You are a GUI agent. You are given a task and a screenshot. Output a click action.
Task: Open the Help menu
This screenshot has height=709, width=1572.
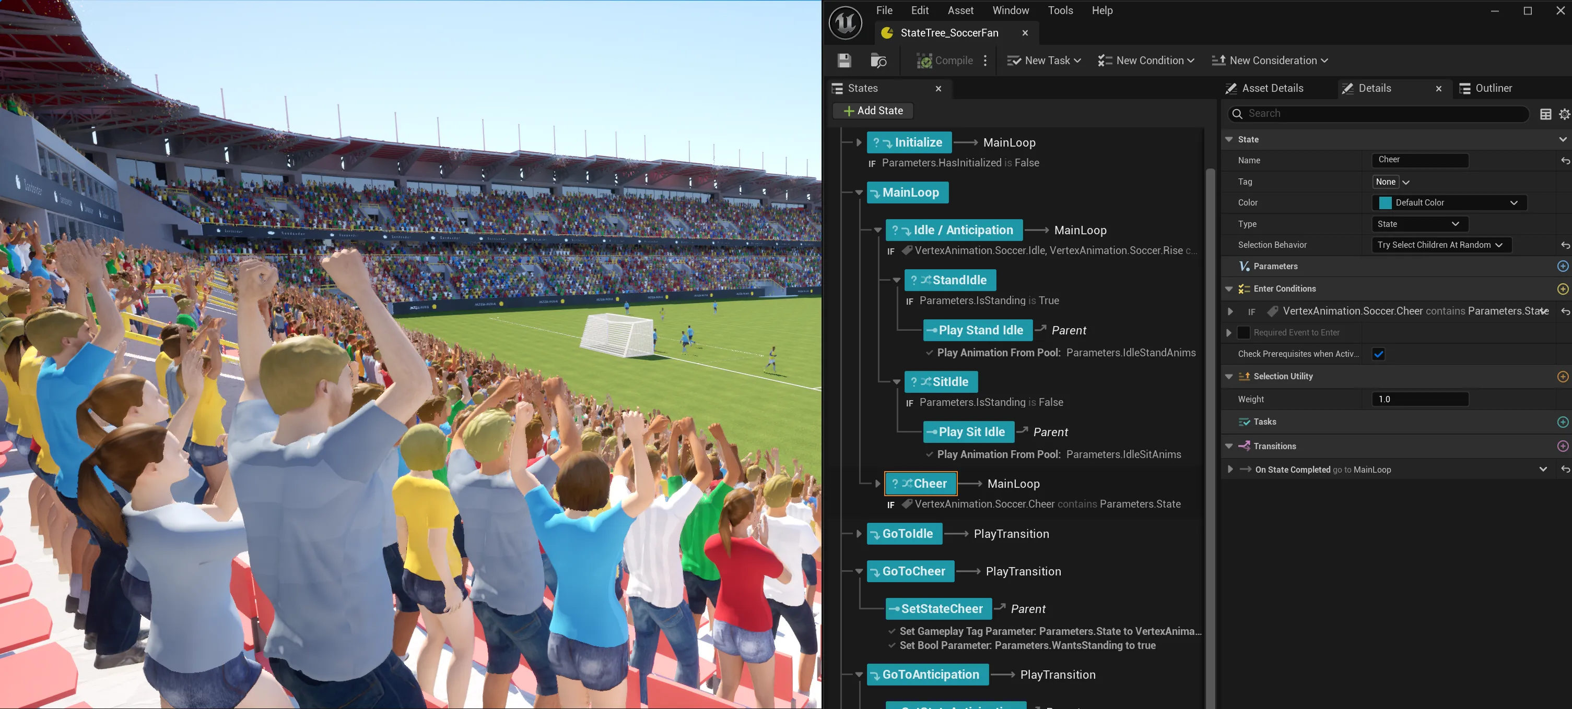(1101, 10)
